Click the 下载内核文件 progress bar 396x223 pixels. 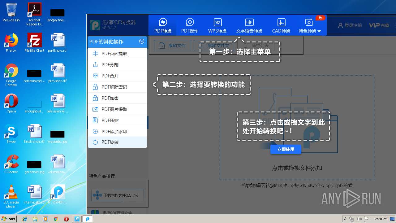click(x=118, y=195)
